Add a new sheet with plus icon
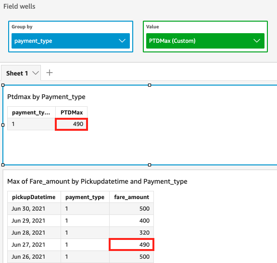The image size is (277, 263). [x=50, y=73]
